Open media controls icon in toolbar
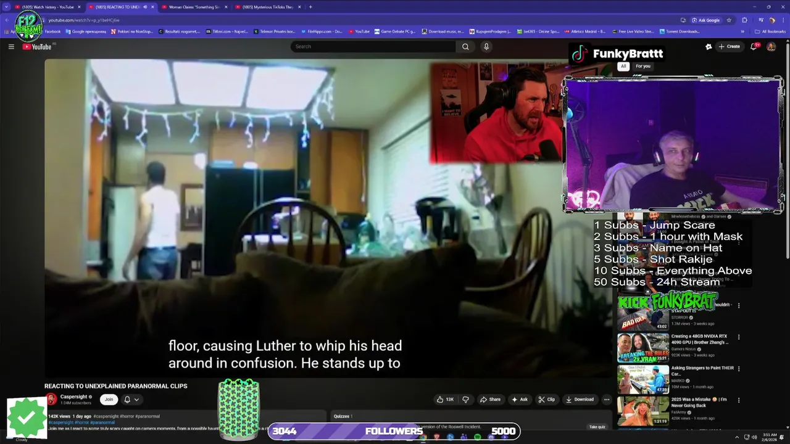The height and width of the screenshot is (444, 790). click(760, 20)
